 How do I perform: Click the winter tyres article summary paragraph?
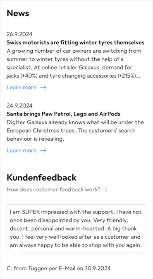[74, 64]
